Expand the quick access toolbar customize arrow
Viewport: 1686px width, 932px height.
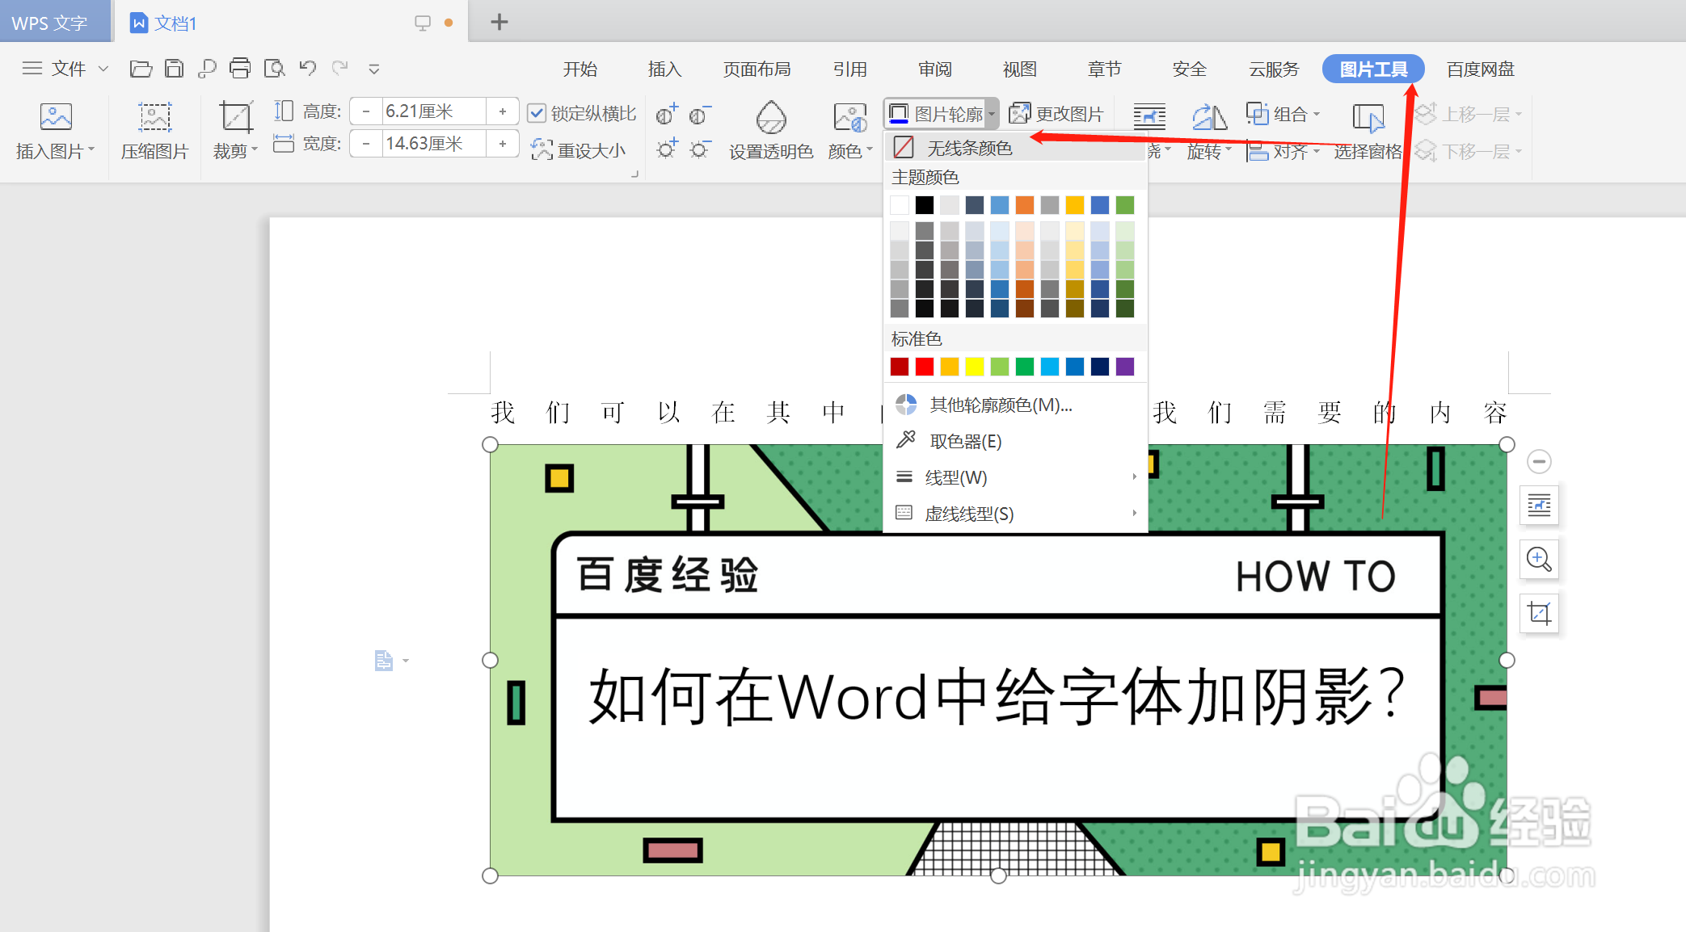click(x=373, y=69)
